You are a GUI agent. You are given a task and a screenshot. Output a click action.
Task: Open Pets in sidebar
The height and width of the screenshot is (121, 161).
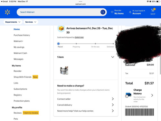[x=16, y=119]
